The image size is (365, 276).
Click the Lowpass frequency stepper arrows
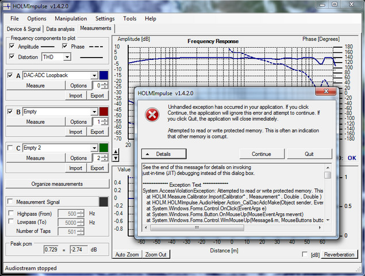coord(81,223)
